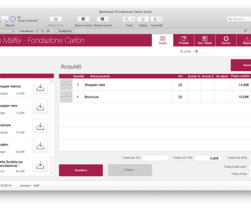Open the Ordina sort tool
This screenshot has width=251, height=208.
click(143, 19)
